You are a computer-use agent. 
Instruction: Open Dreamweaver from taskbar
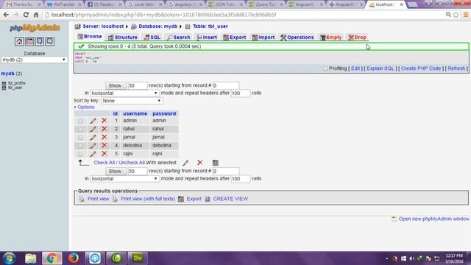point(138,258)
